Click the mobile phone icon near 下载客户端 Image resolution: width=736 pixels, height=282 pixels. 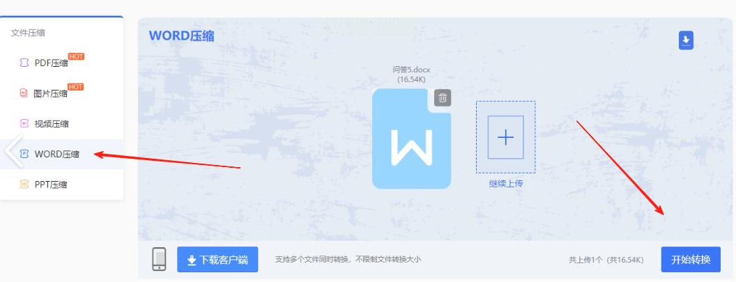(x=159, y=259)
